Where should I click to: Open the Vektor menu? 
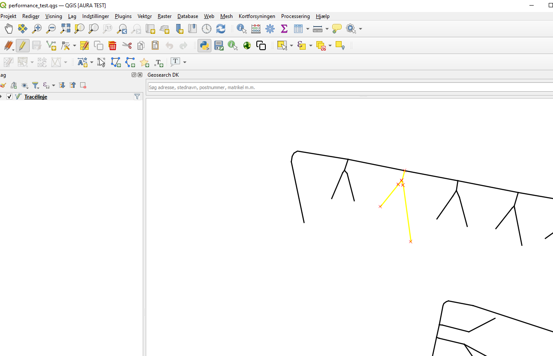click(144, 16)
